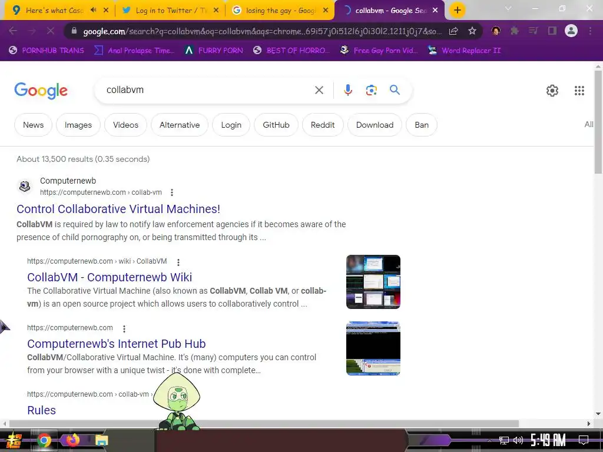This screenshot has height=452, width=603.
Task: Click the horizontal page scrollbar
Action: (264, 424)
